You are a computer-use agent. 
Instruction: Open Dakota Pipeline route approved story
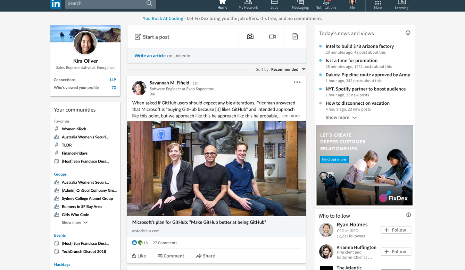coord(368,75)
